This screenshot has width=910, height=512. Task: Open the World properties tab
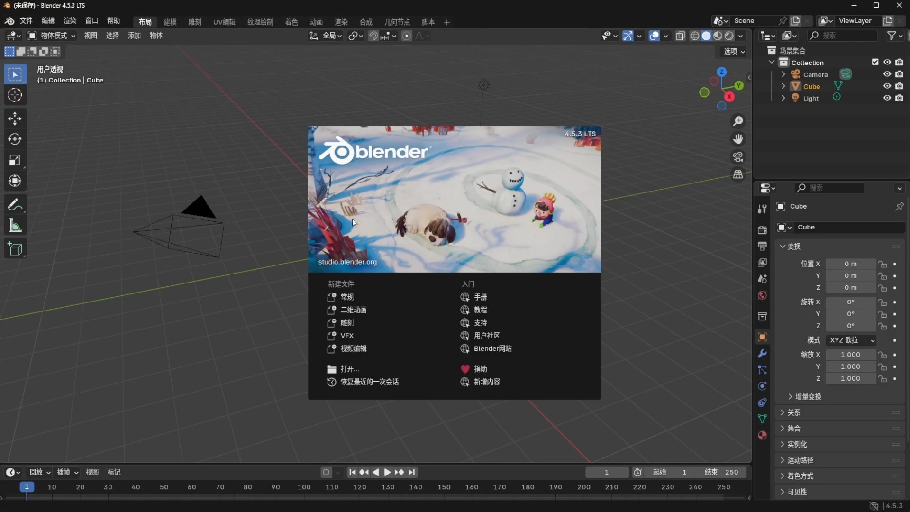[762, 295]
